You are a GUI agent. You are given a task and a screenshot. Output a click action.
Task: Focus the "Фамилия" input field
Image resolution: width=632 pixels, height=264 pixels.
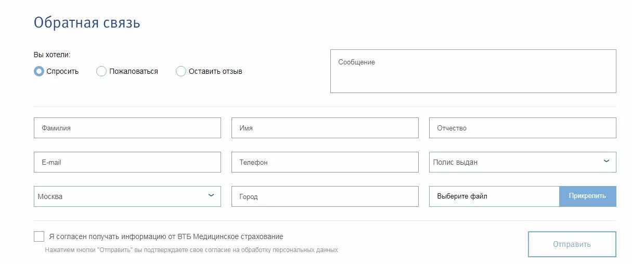click(x=127, y=128)
